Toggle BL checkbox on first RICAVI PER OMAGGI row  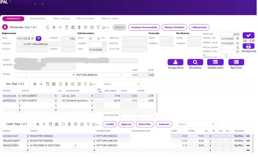[230, 136]
